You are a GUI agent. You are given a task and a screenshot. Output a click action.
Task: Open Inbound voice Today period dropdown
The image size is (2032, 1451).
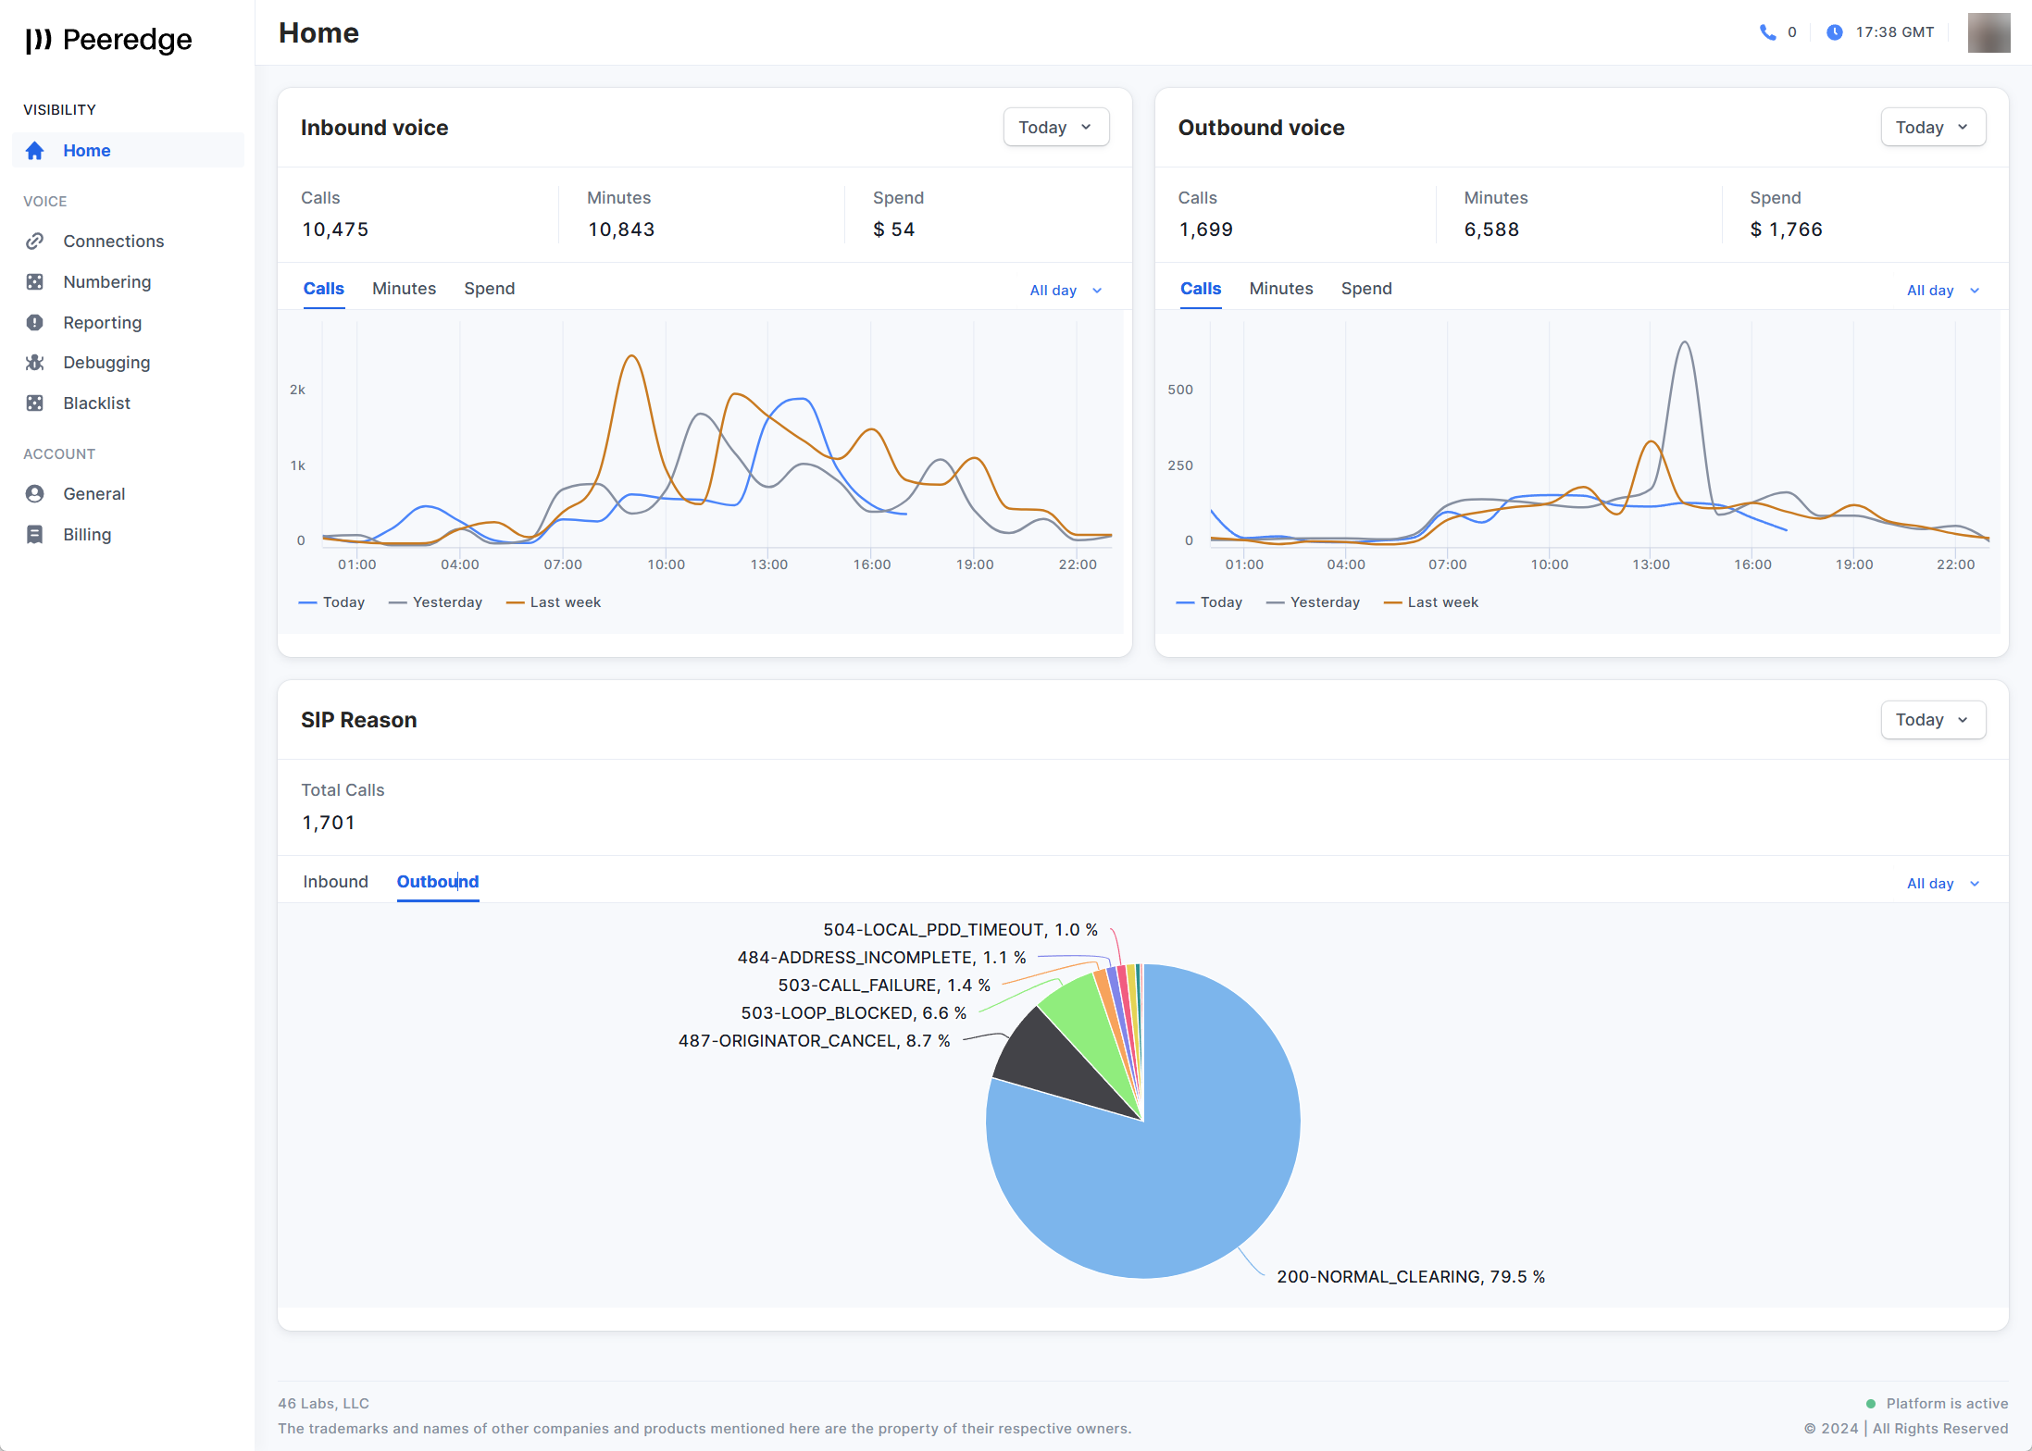(1055, 128)
